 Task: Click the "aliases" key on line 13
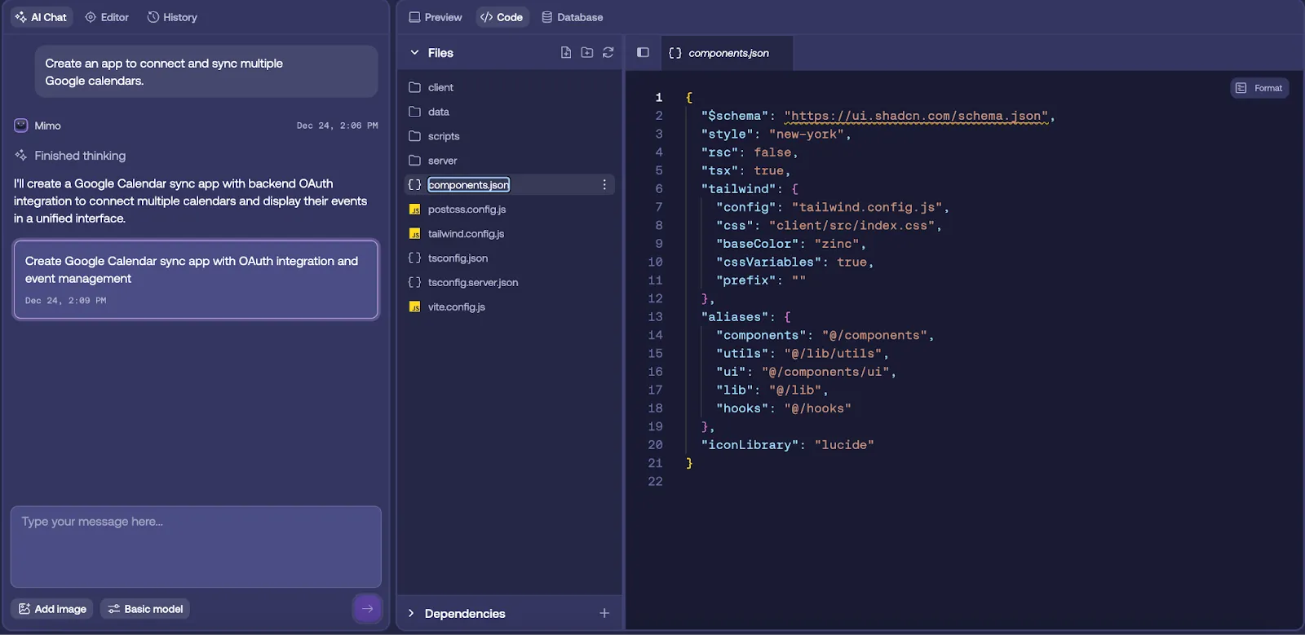(735, 316)
